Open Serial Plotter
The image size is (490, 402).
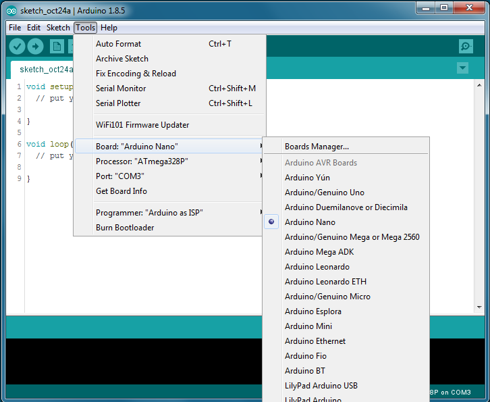[x=170, y=103]
